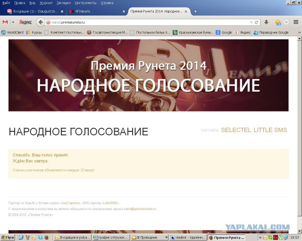This screenshot has width=302, height=241.
Task: Open the Курсы bookmark
Action: [34, 32]
